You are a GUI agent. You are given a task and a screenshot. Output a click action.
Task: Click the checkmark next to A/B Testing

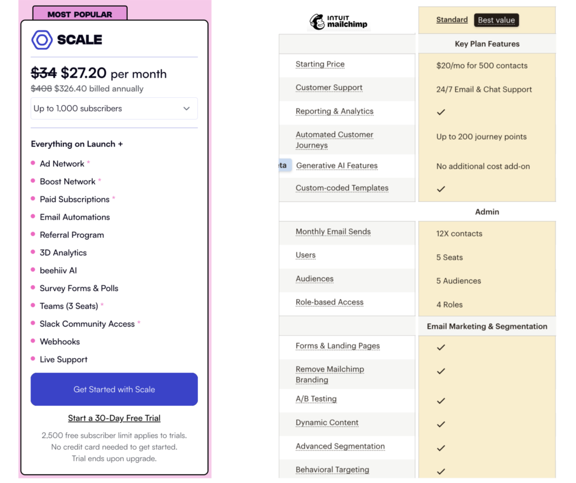(x=441, y=400)
